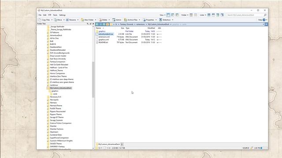The width and height of the screenshot is (282, 158).
Task: Expand the Slideshow dropdown arrow
Action: [x=173, y=20]
